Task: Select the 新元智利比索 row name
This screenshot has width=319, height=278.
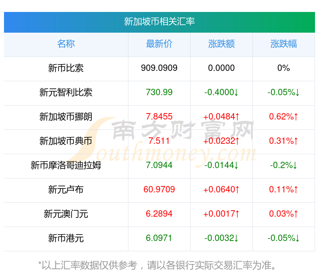Action: tap(66, 92)
